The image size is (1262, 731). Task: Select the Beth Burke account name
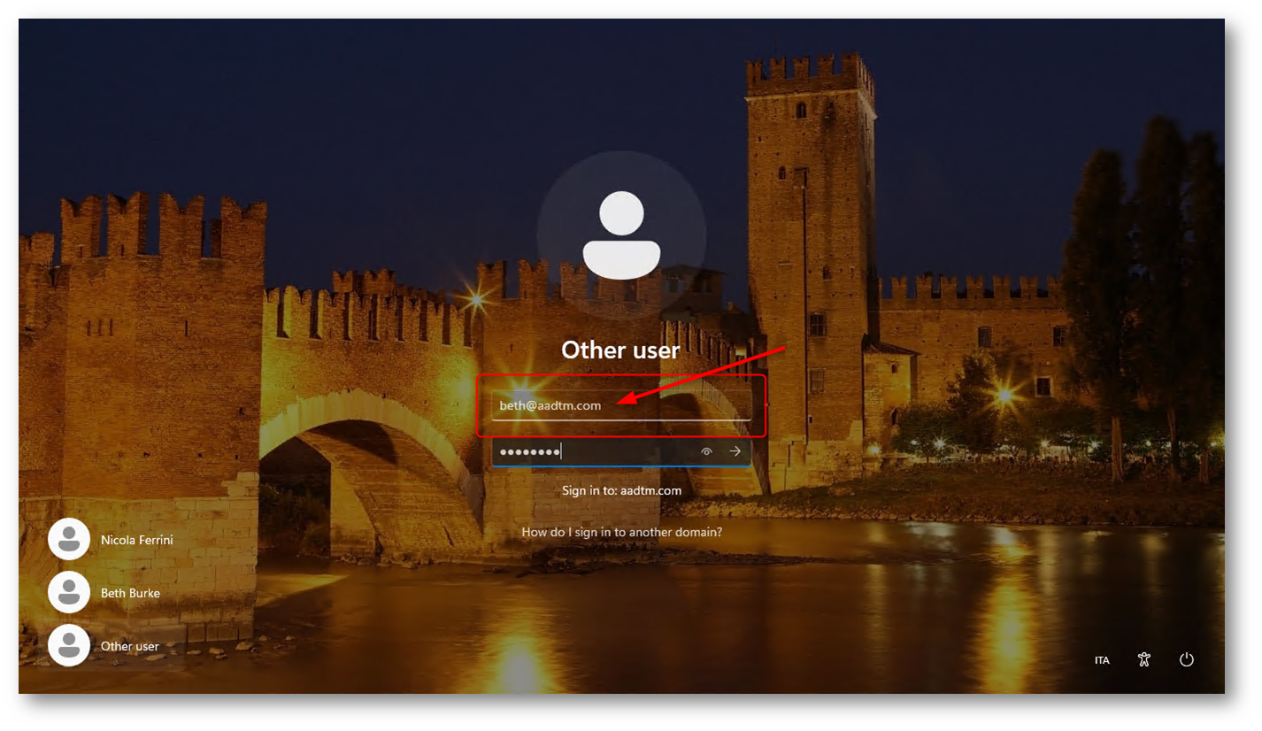(128, 593)
